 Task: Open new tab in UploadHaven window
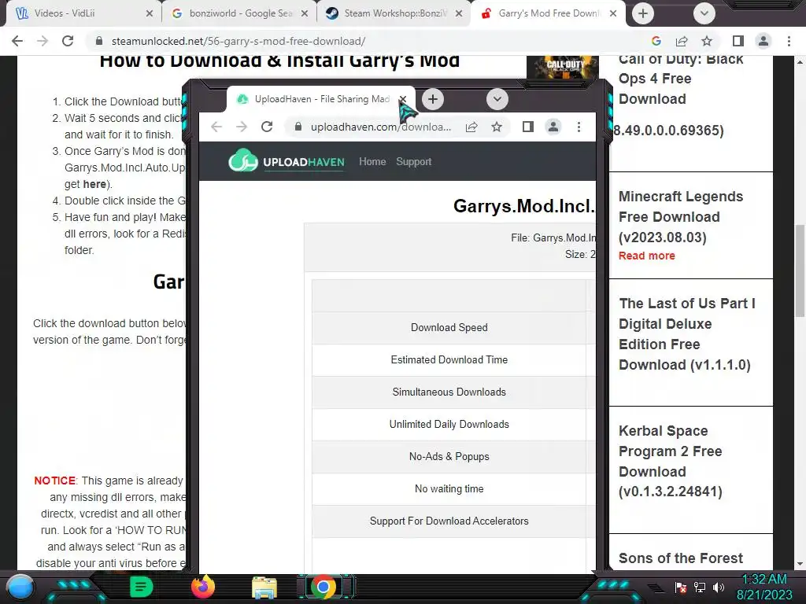(x=433, y=99)
